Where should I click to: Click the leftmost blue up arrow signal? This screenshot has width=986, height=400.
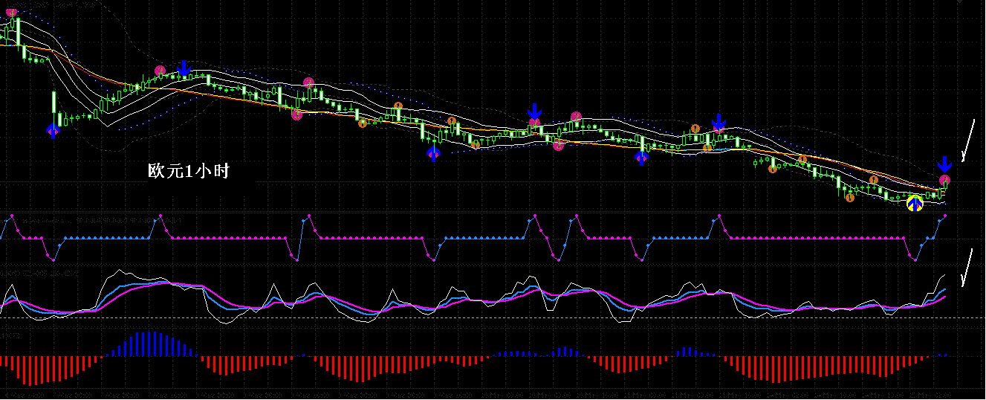click(x=53, y=131)
